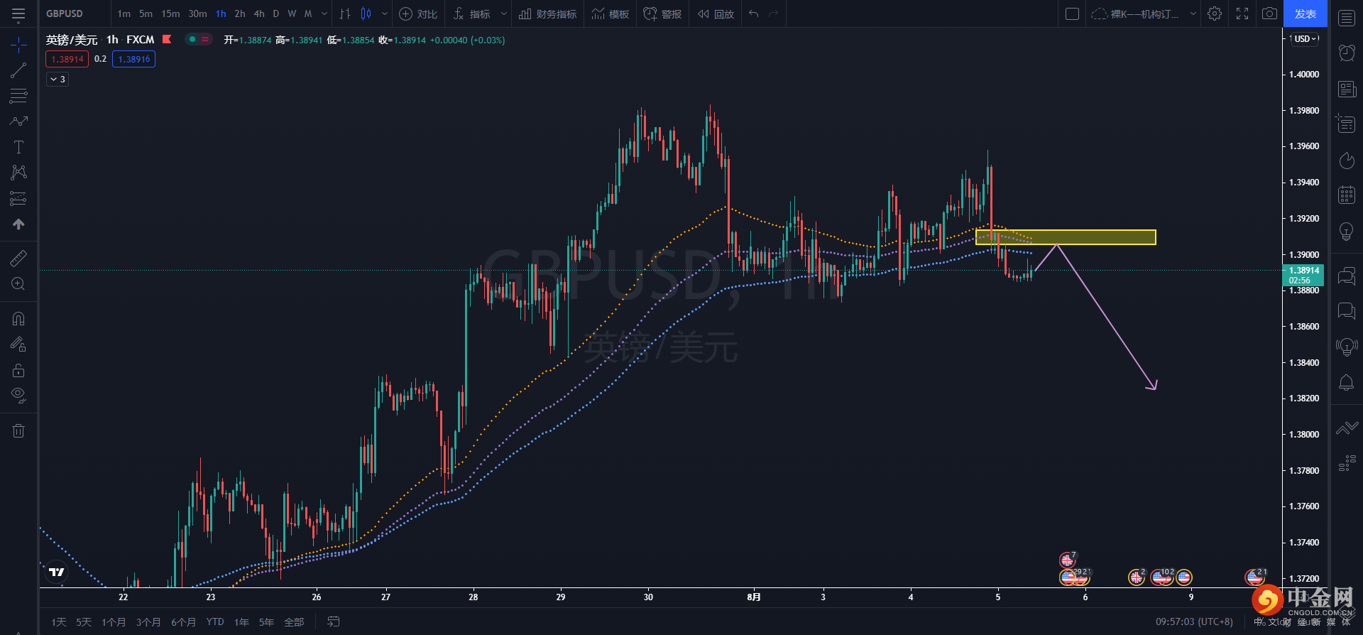Toggle the green market status dot
Image resolution: width=1363 pixels, height=635 pixels.
click(x=192, y=40)
